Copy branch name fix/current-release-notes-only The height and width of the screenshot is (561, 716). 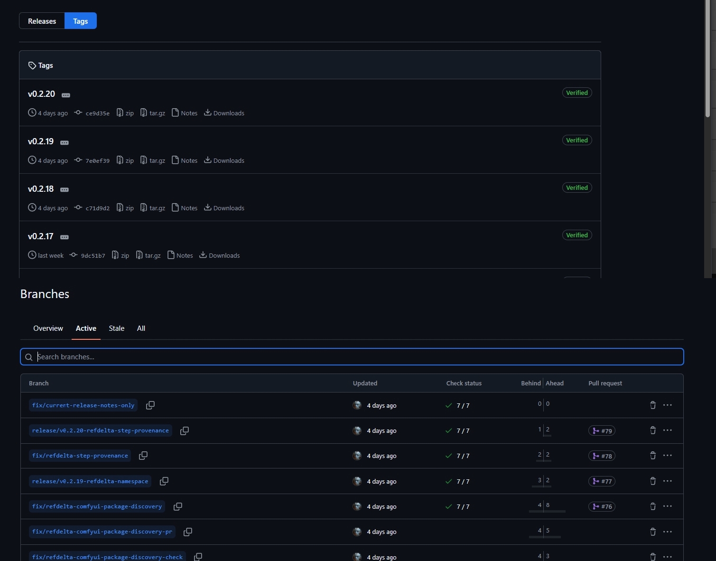pyautogui.click(x=150, y=405)
